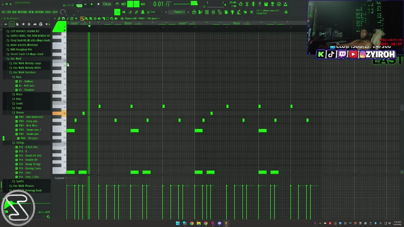
Task: Toggle the Browser view icon
Action: pos(220,12)
